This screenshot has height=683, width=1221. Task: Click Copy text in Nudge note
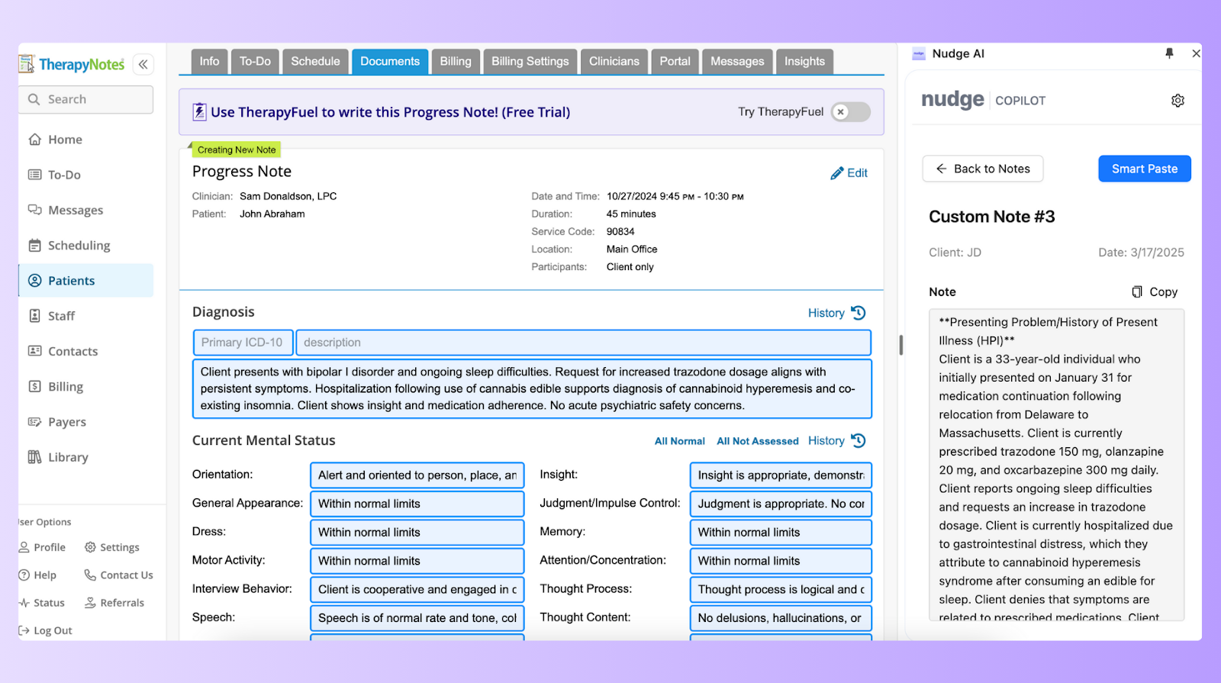(1164, 292)
